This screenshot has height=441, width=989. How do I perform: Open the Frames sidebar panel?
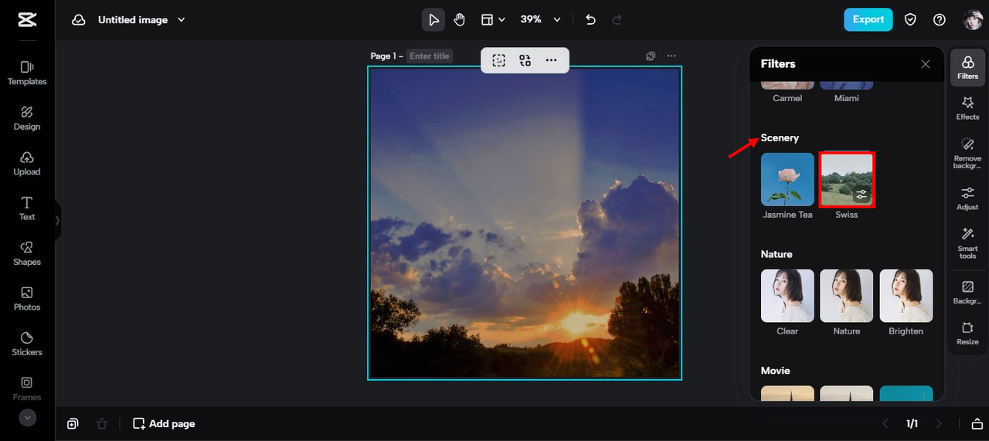coord(27,388)
